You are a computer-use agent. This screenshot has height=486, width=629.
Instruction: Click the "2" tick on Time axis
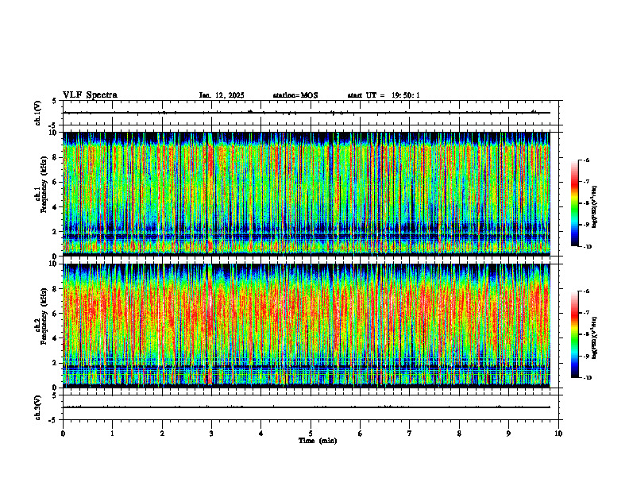pyautogui.click(x=162, y=434)
